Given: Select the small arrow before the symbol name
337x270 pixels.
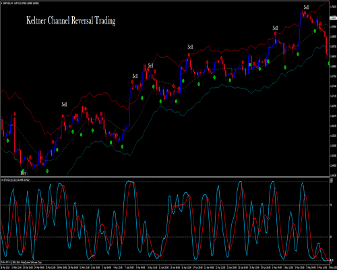Looking at the screenshot, I should tap(2, 3).
